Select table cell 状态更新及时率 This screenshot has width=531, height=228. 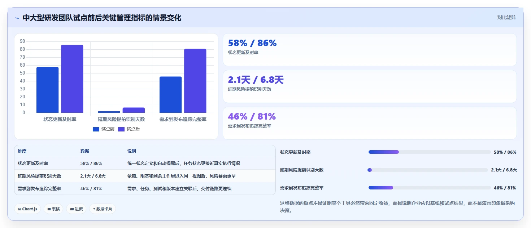pos(33,164)
